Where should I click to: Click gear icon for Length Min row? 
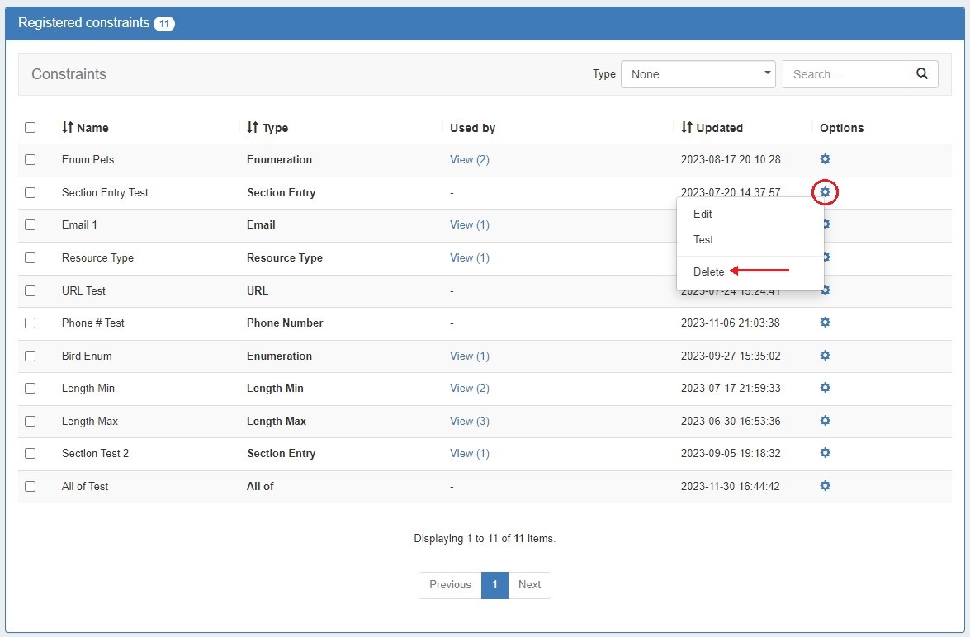coord(825,388)
